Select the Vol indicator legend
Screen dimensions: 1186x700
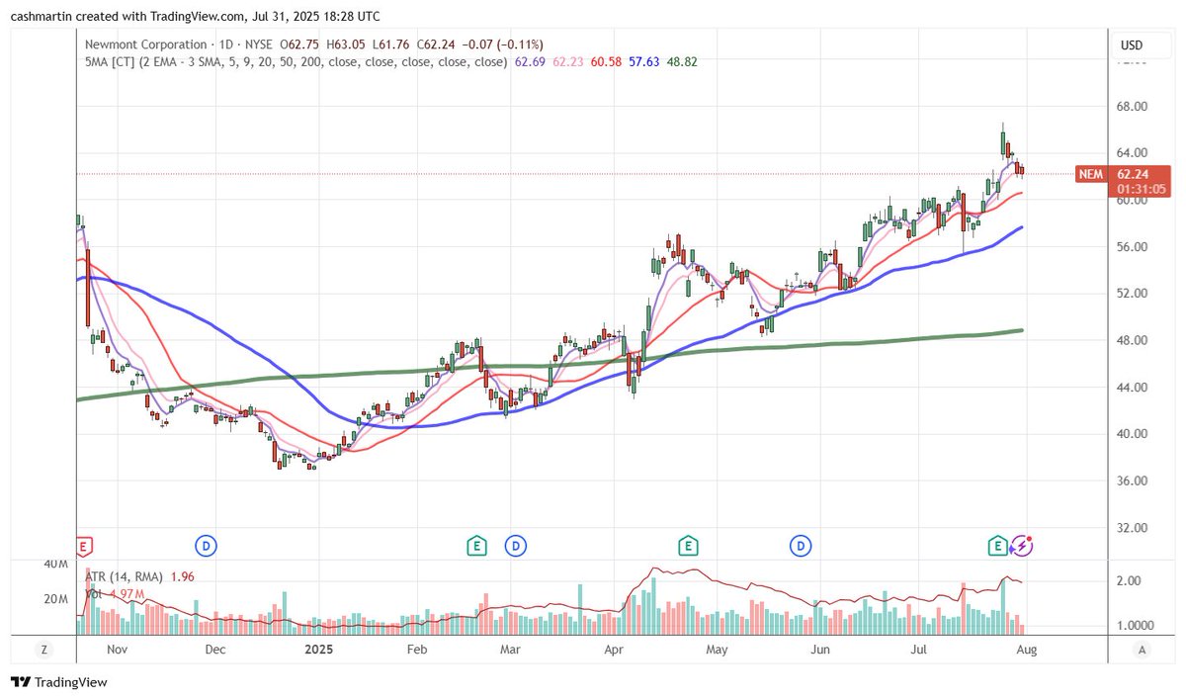94,594
